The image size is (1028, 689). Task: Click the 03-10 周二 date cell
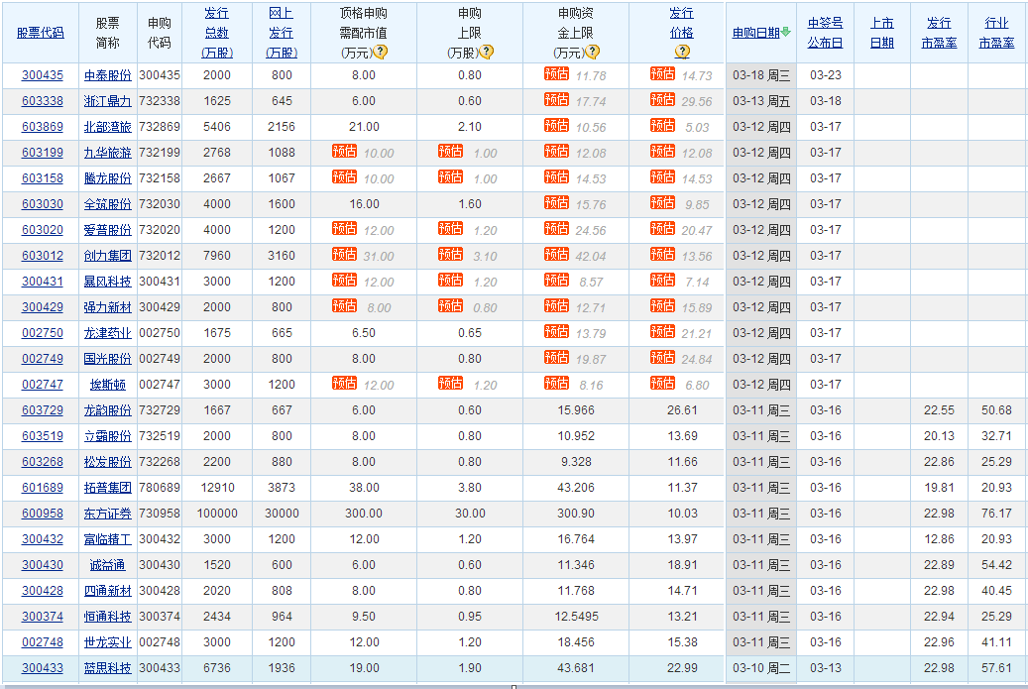click(x=761, y=668)
